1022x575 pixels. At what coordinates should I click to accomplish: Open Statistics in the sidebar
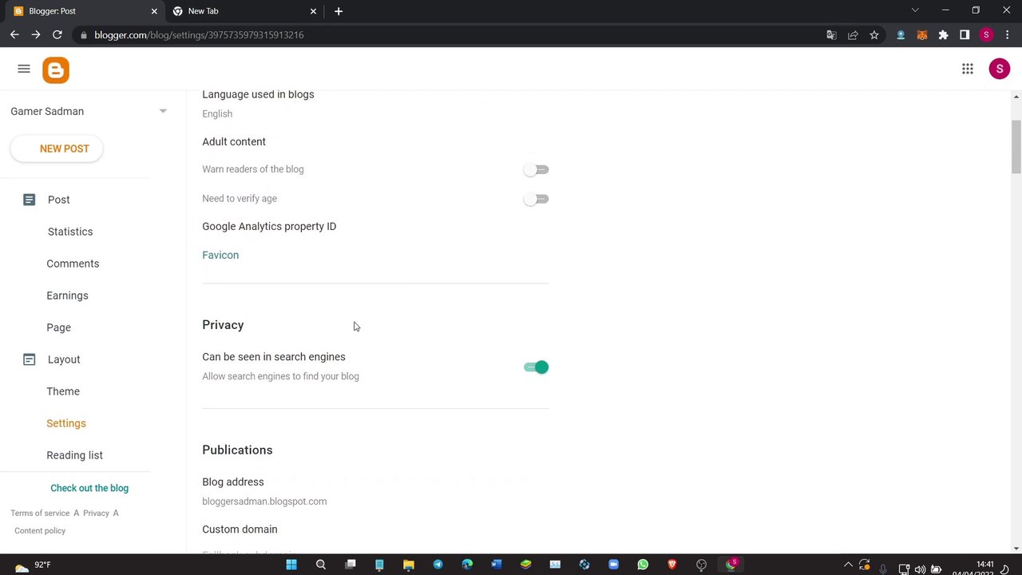coord(70,232)
